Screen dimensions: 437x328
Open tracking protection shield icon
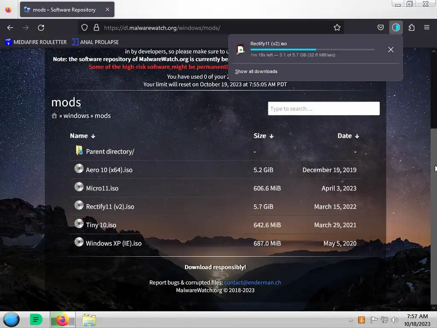click(84, 27)
